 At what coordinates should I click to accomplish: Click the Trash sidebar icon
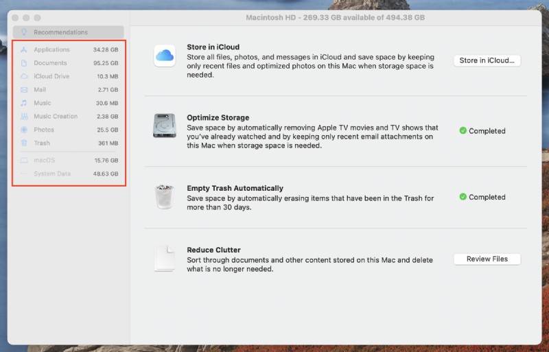tap(24, 143)
